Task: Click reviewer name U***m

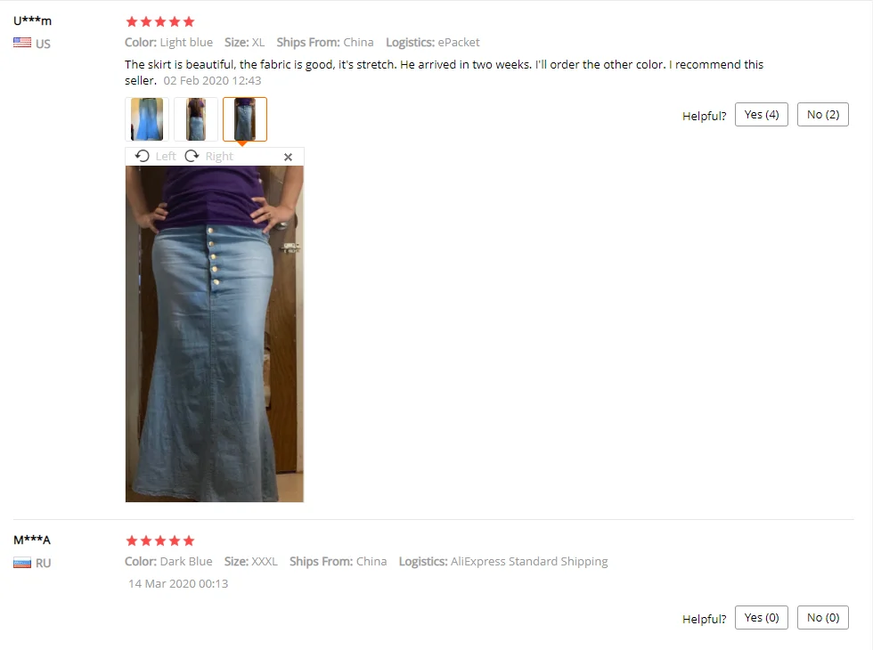Action: (32, 21)
